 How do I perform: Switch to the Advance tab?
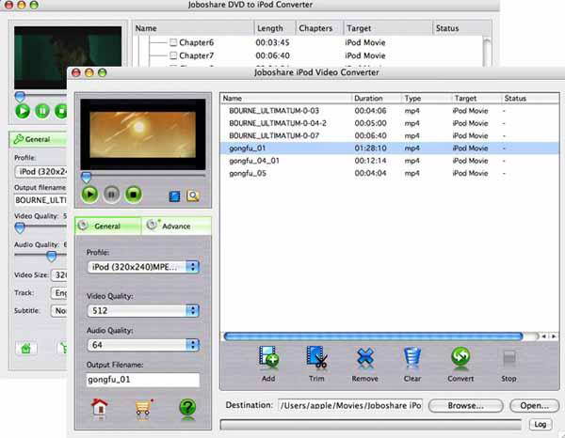[176, 227]
